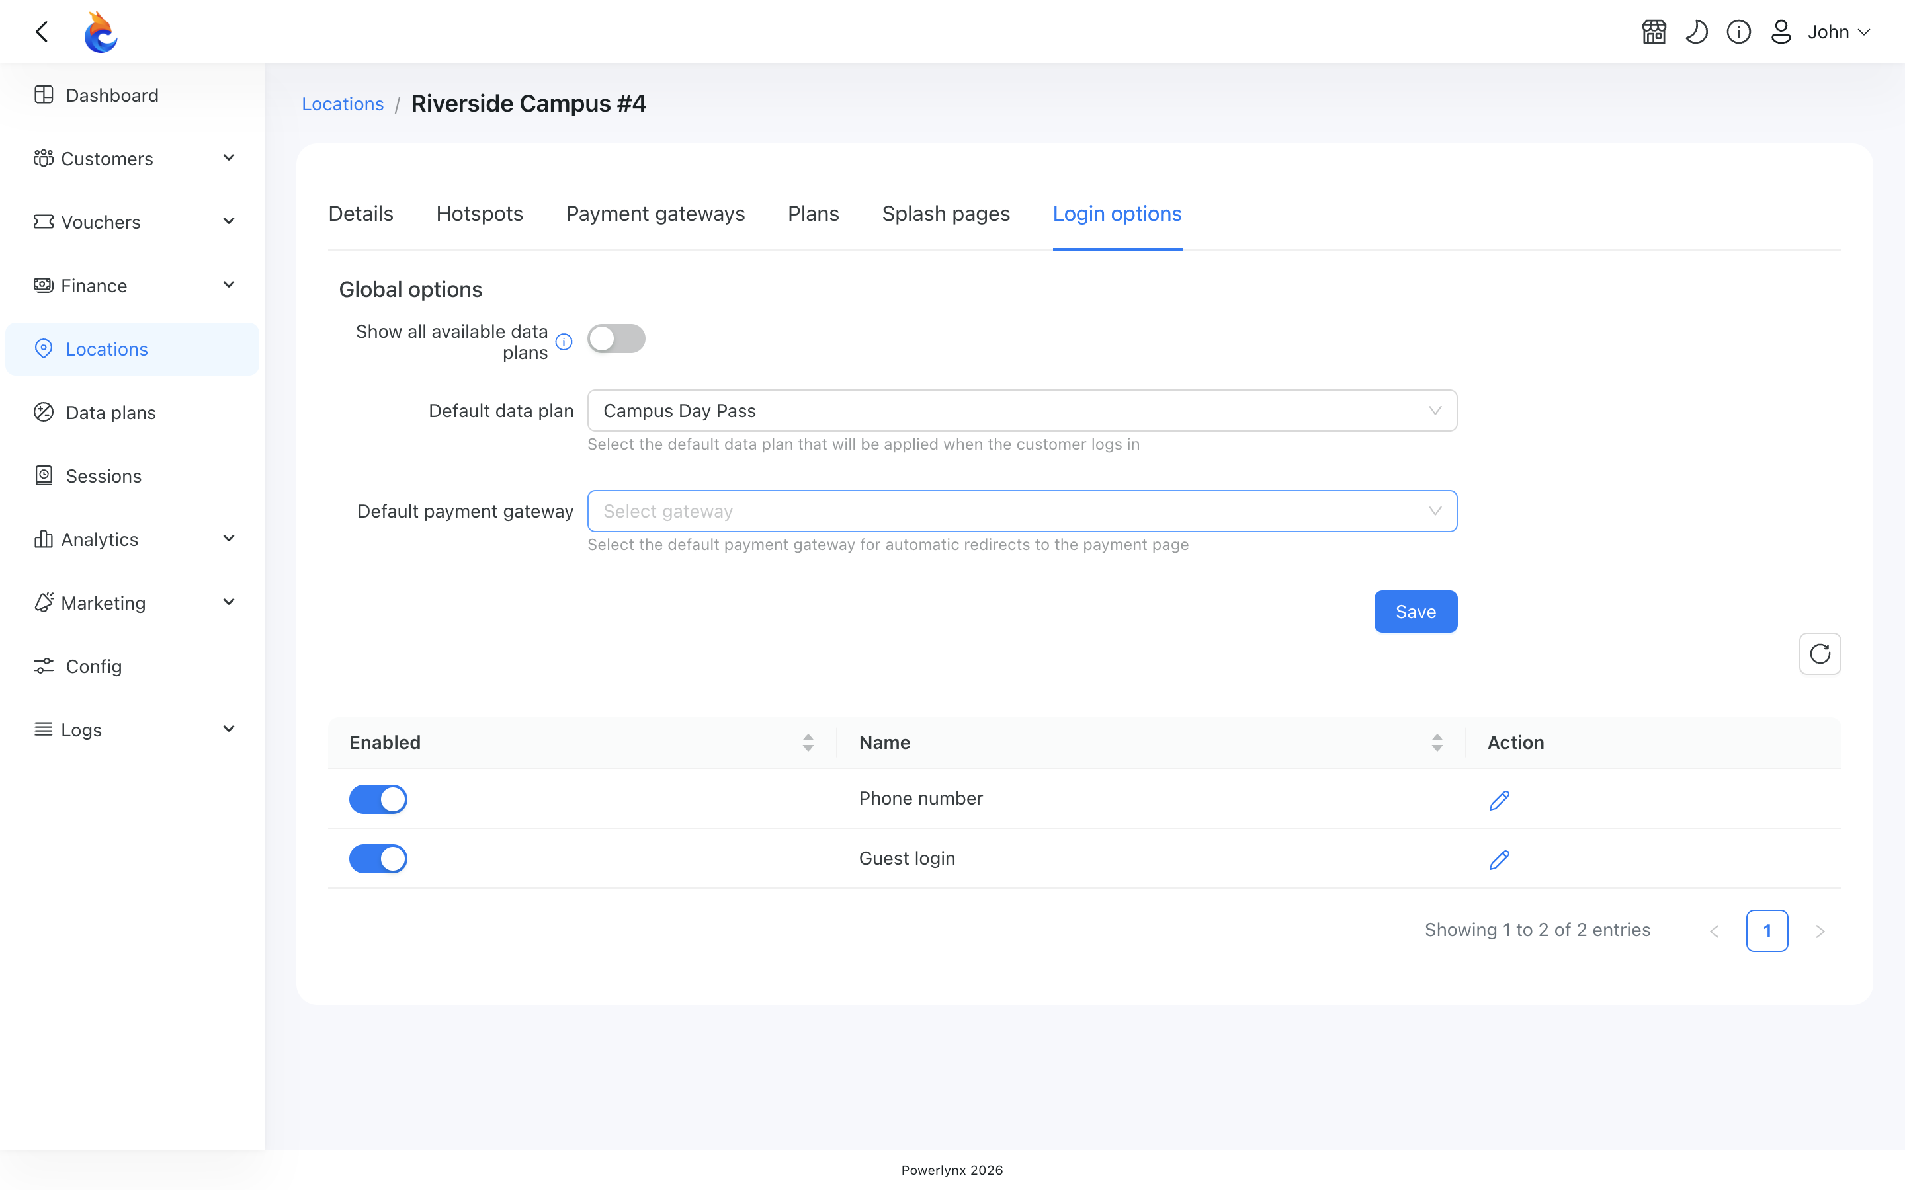Switch to the Splash pages tab
The width and height of the screenshot is (1905, 1190).
[945, 214]
